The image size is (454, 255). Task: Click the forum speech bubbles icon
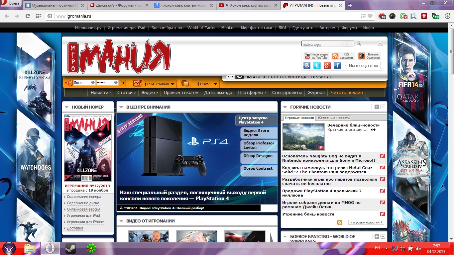185,84
